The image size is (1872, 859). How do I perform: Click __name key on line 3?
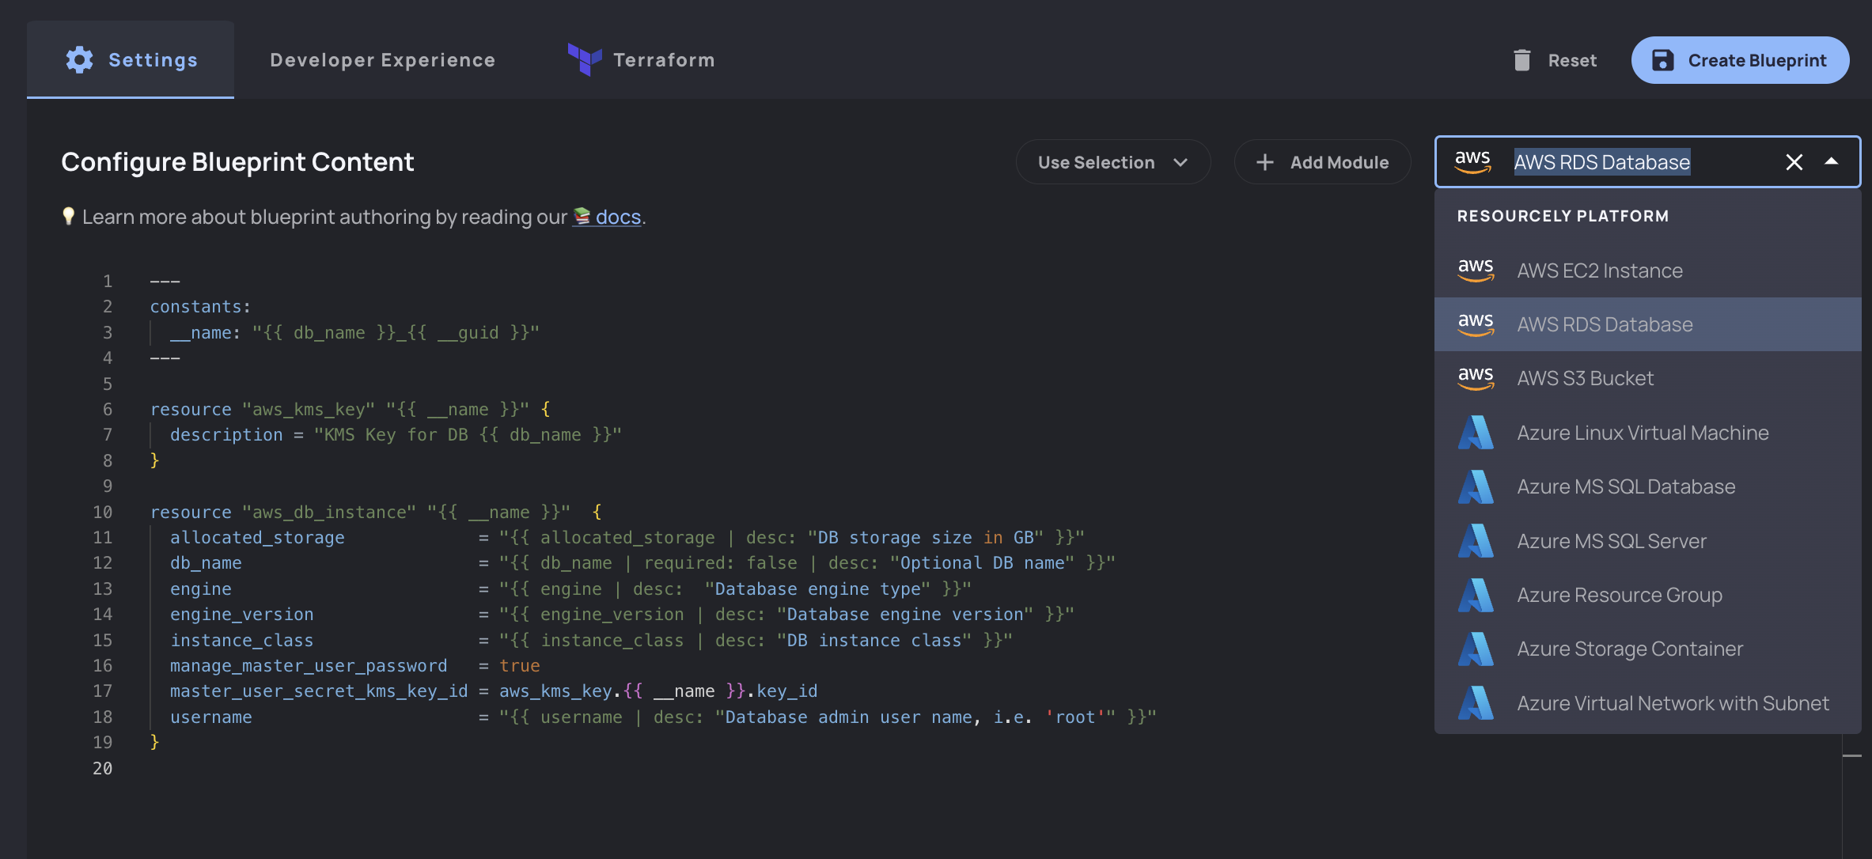[201, 333]
